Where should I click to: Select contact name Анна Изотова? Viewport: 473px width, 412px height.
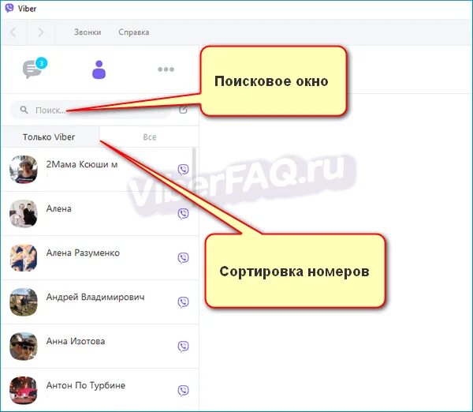click(x=76, y=341)
